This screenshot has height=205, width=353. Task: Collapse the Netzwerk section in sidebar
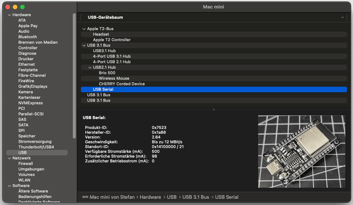(10, 158)
